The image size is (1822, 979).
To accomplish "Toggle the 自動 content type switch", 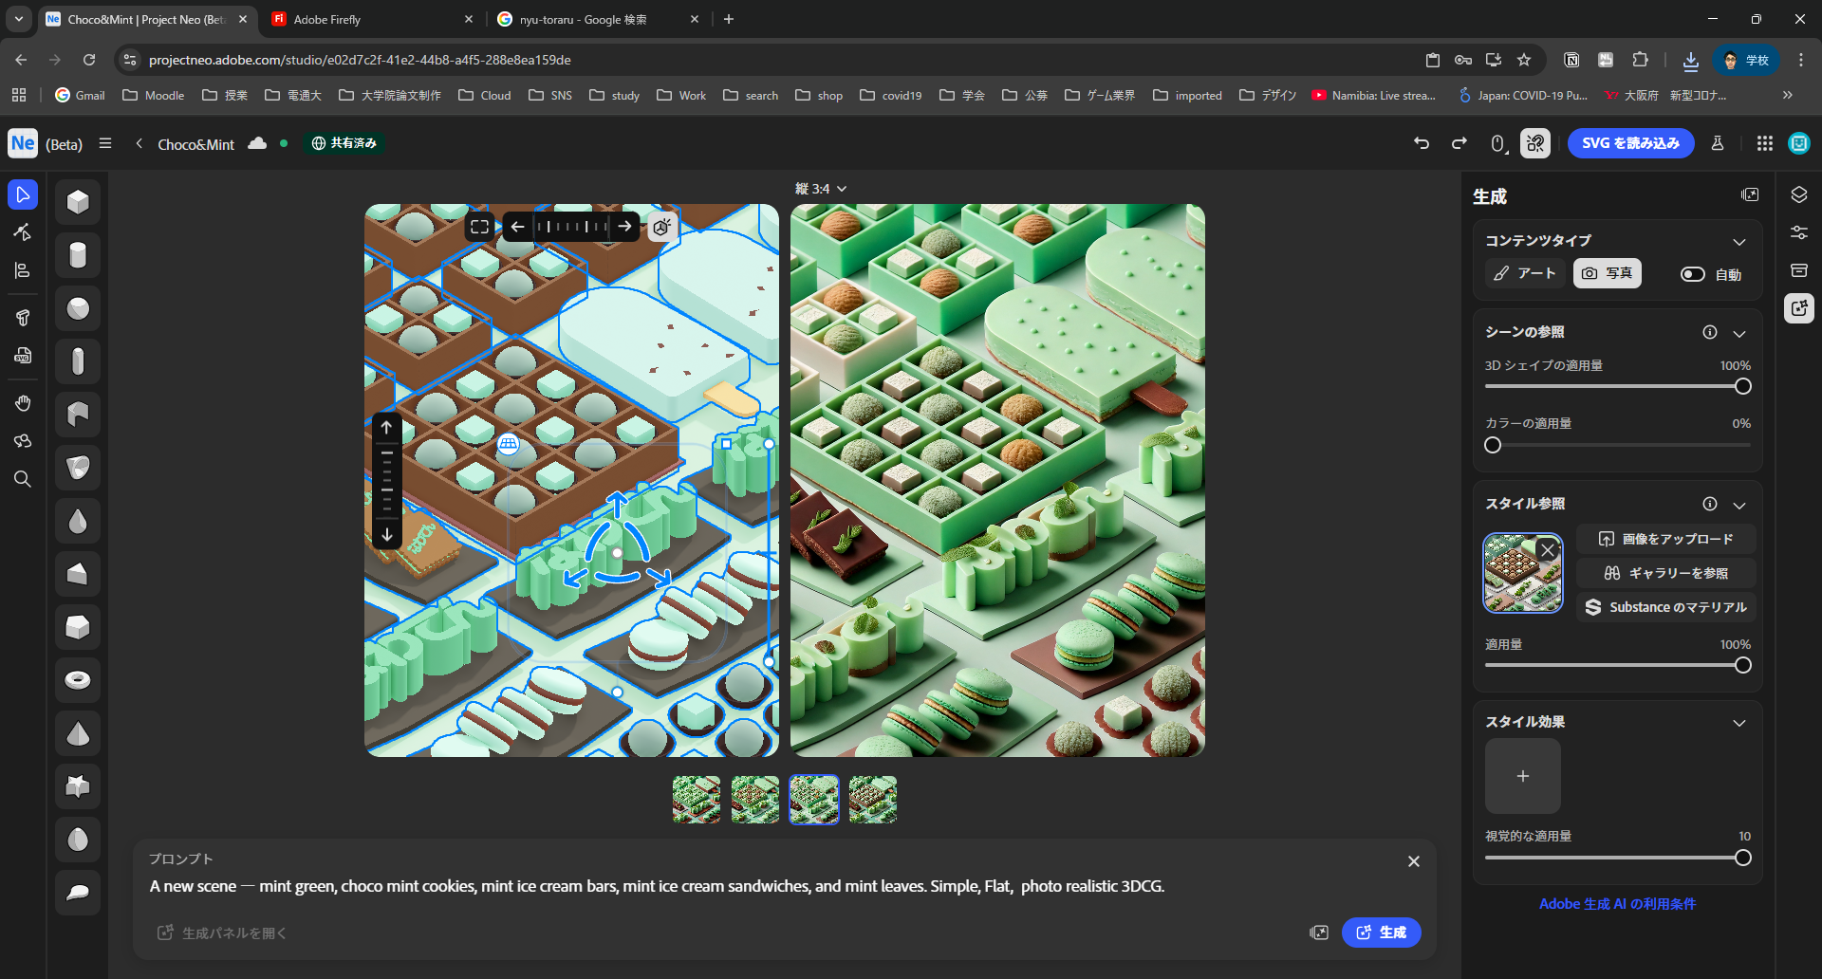I will click(1693, 274).
